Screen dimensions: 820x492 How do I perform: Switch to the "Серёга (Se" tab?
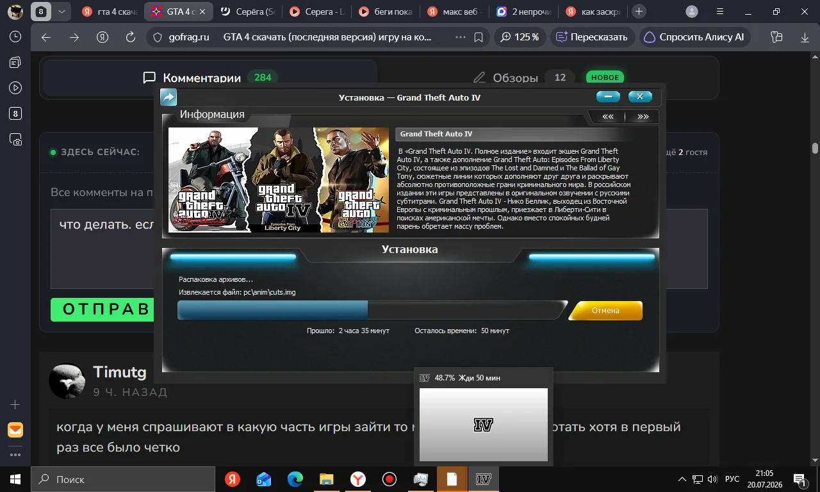[247, 12]
